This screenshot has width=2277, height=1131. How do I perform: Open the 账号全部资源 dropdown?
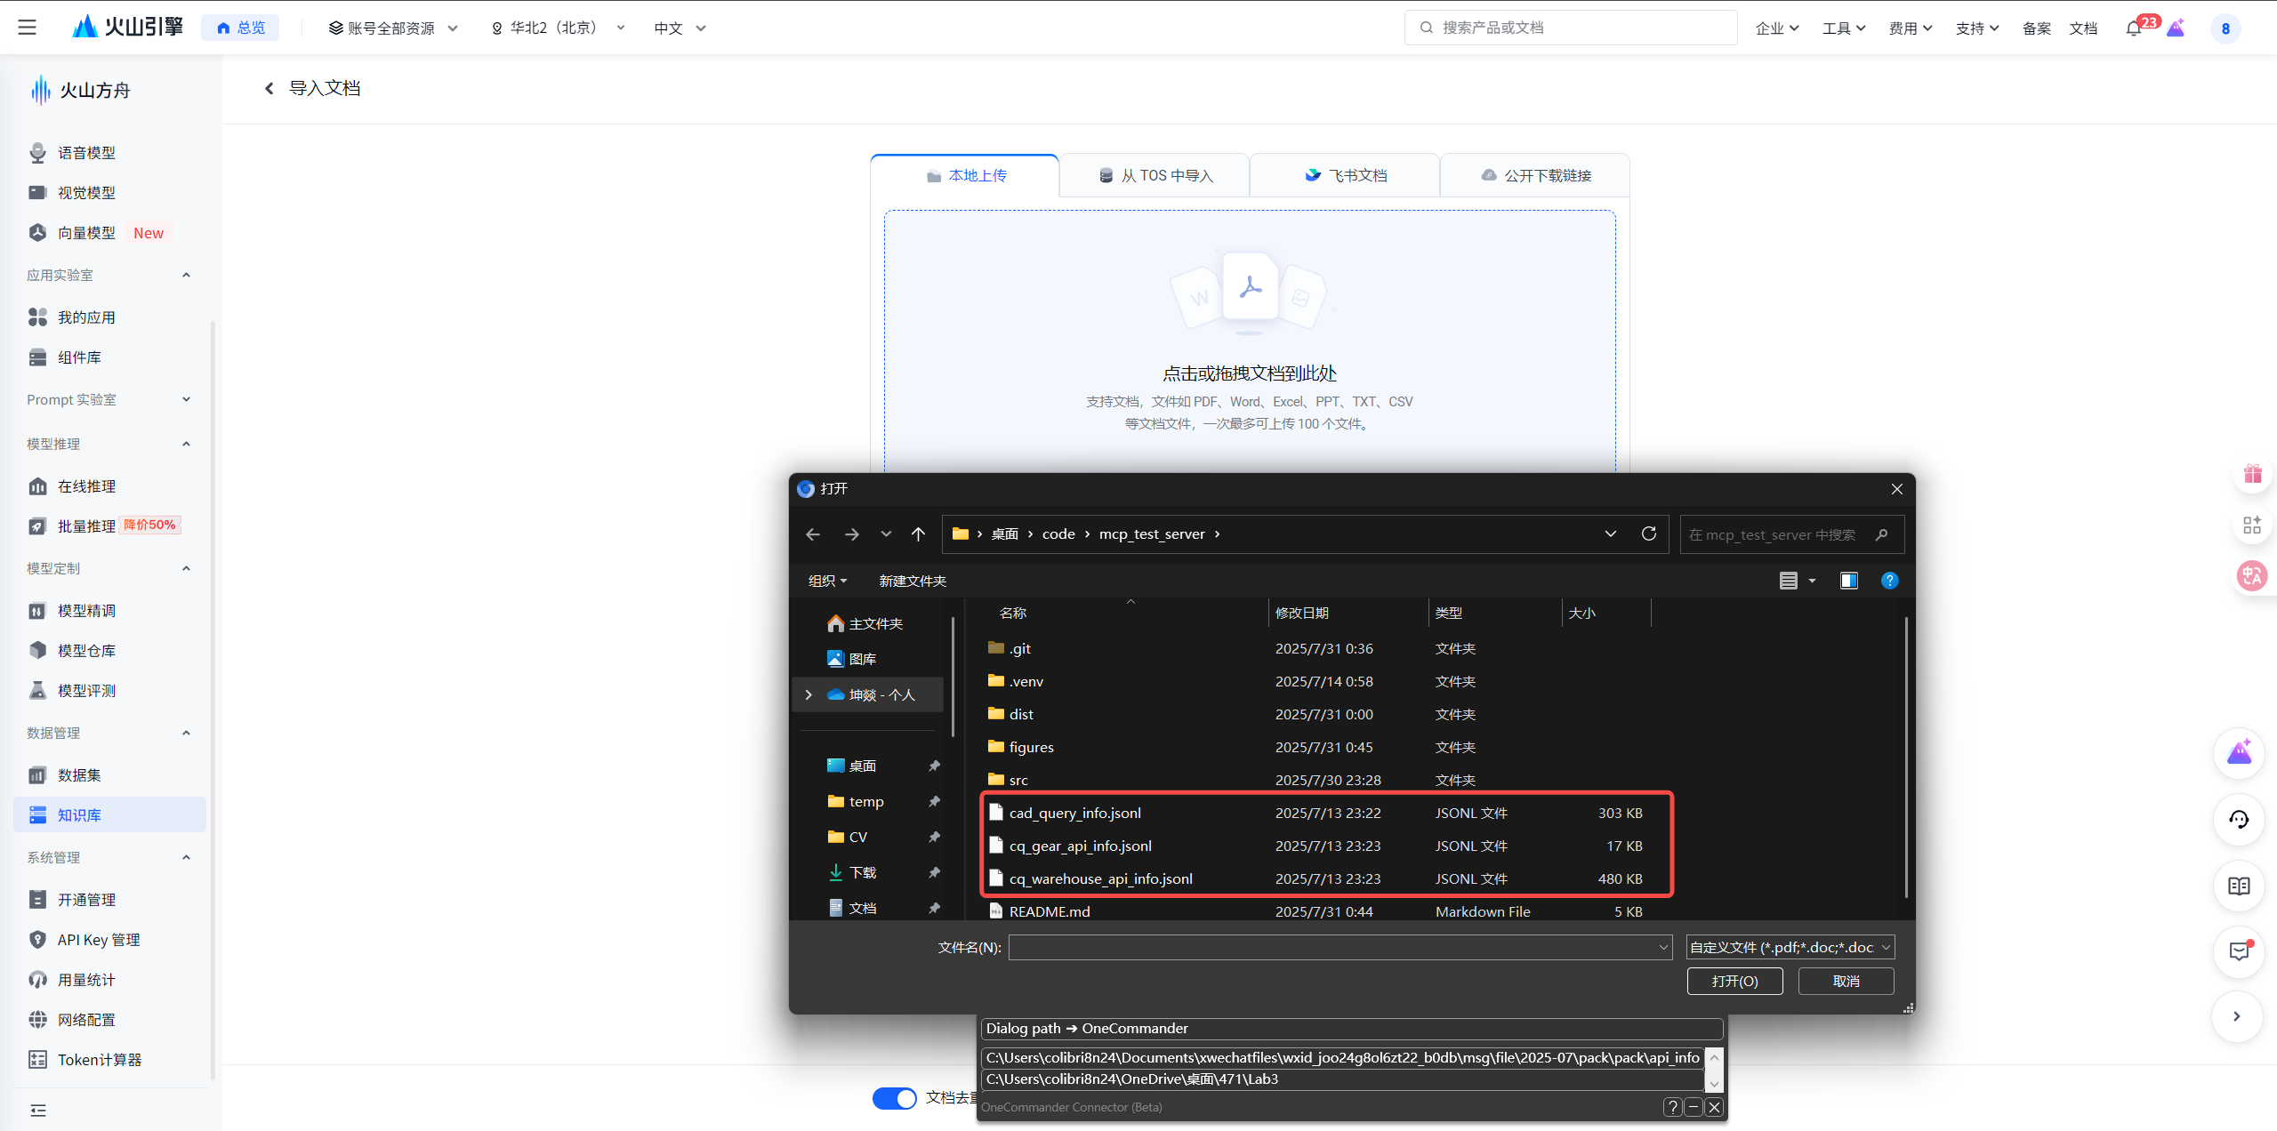tap(393, 28)
